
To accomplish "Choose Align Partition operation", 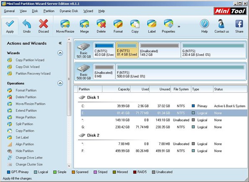I will [x=21, y=144].
